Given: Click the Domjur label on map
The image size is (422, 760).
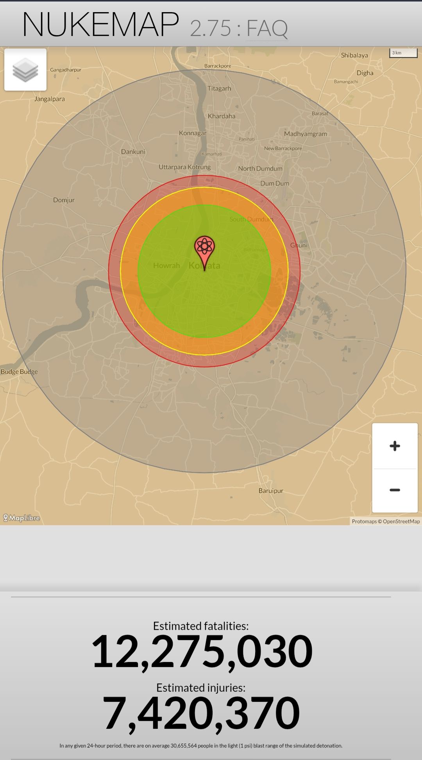Looking at the screenshot, I should [x=64, y=200].
